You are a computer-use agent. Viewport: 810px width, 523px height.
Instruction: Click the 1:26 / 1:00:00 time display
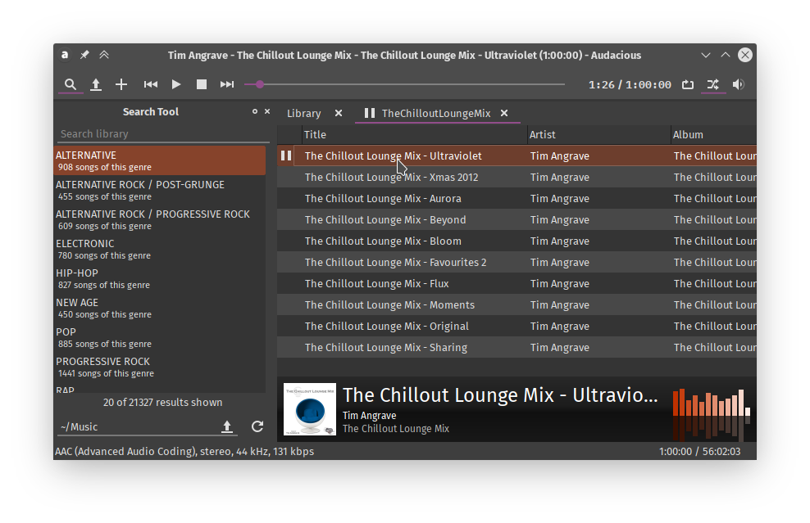tap(630, 84)
